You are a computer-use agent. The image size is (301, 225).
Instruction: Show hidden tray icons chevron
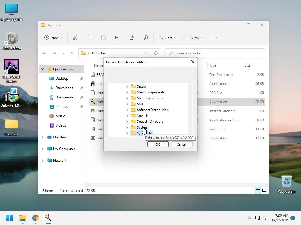click(x=249, y=218)
